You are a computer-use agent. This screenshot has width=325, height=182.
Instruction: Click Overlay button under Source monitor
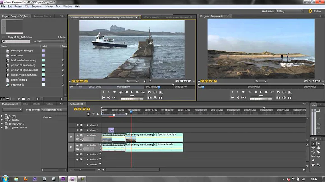click(x=155, y=98)
